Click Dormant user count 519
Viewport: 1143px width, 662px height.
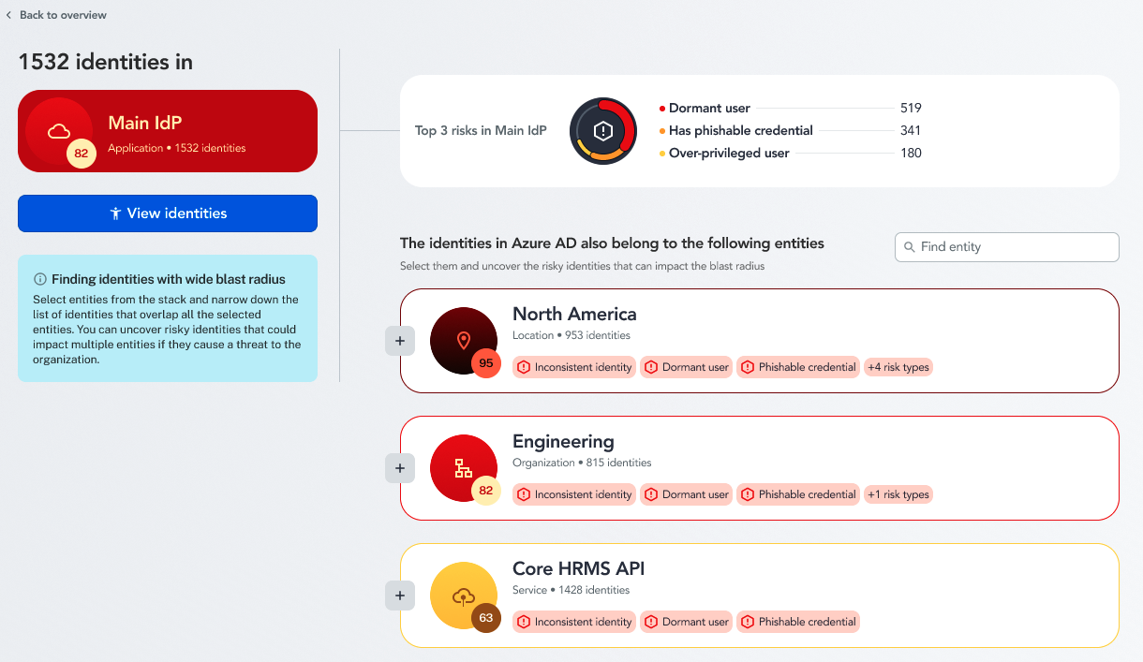(911, 109)
